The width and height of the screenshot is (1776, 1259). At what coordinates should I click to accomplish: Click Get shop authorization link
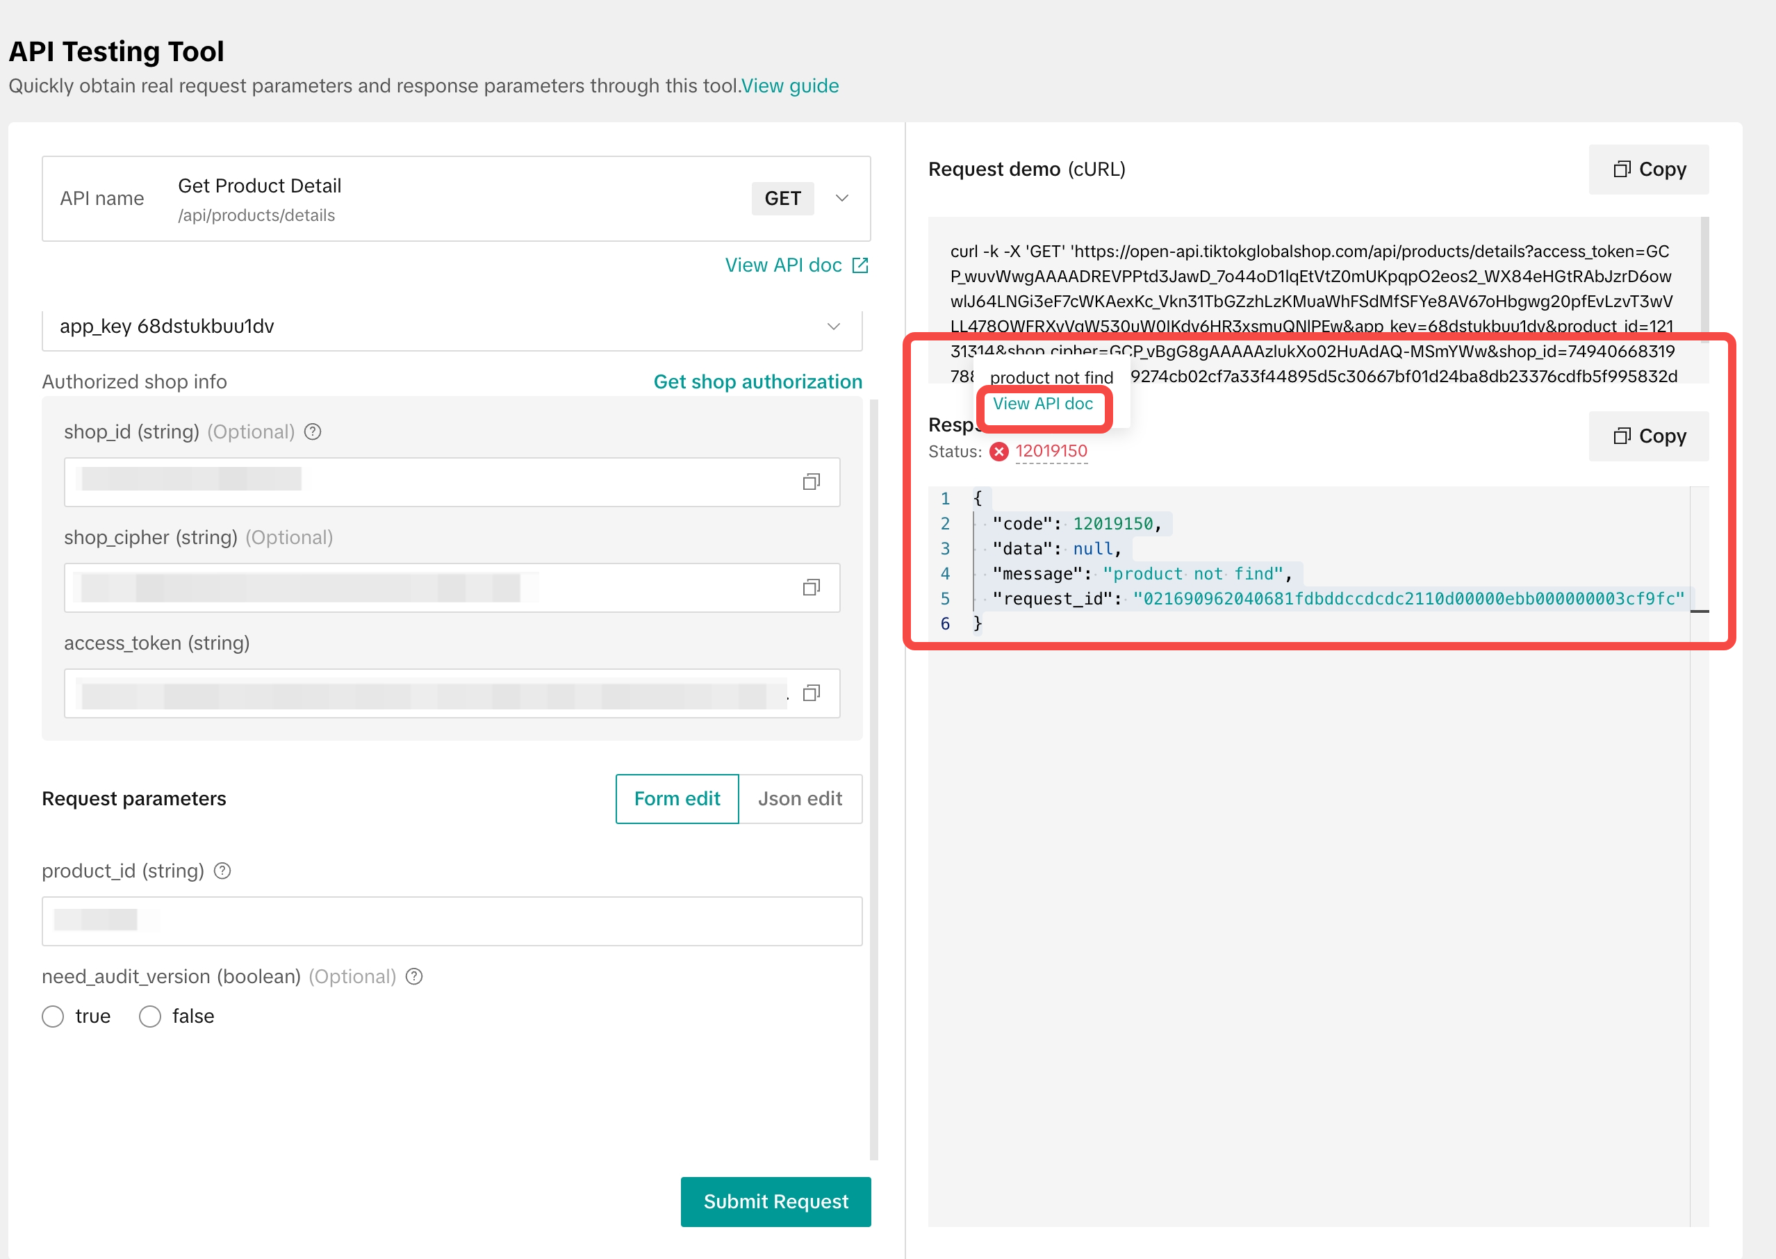click(x=757, y=381)
